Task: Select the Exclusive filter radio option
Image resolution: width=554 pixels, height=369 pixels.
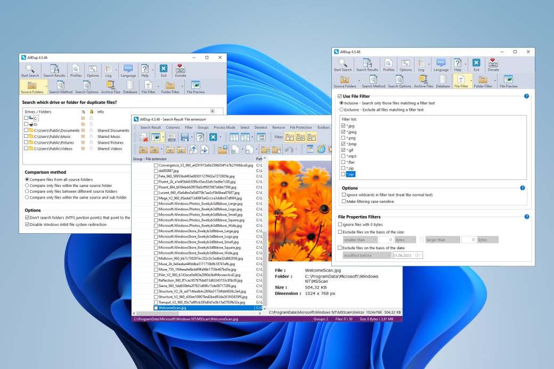Action: [341, 110]
